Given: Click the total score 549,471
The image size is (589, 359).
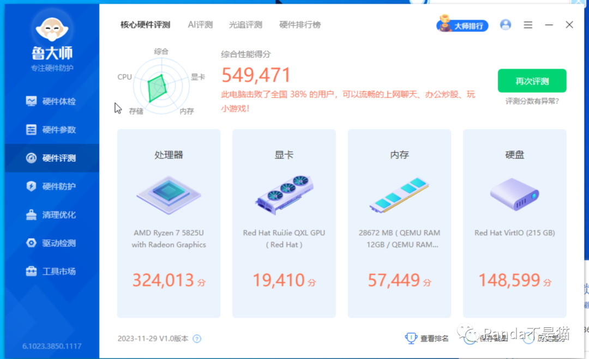Looking at the screenshot, I should pyautogui.click(x=256, y=75).
